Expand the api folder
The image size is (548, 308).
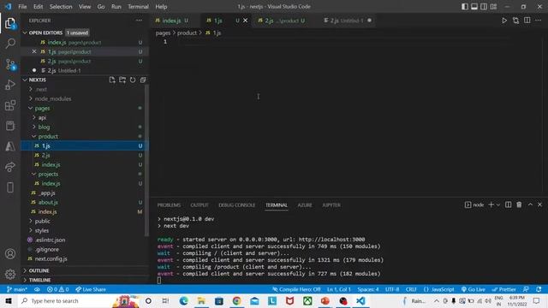42,118
